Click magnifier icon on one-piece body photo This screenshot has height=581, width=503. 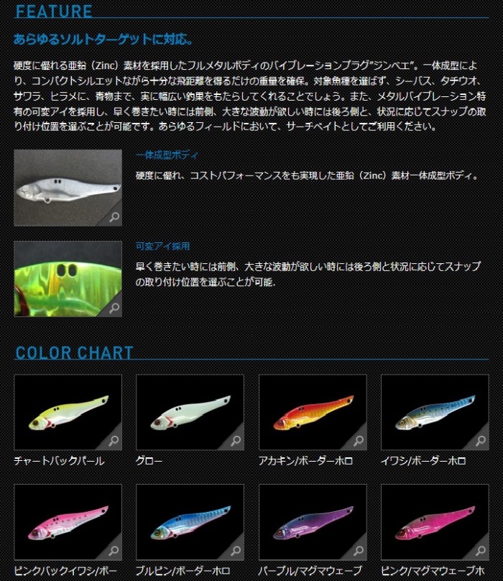pos(114,217)
